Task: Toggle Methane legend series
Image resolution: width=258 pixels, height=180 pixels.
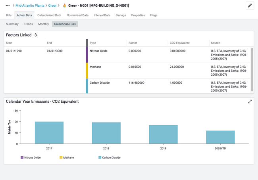Action: click(x=67, y=157)
